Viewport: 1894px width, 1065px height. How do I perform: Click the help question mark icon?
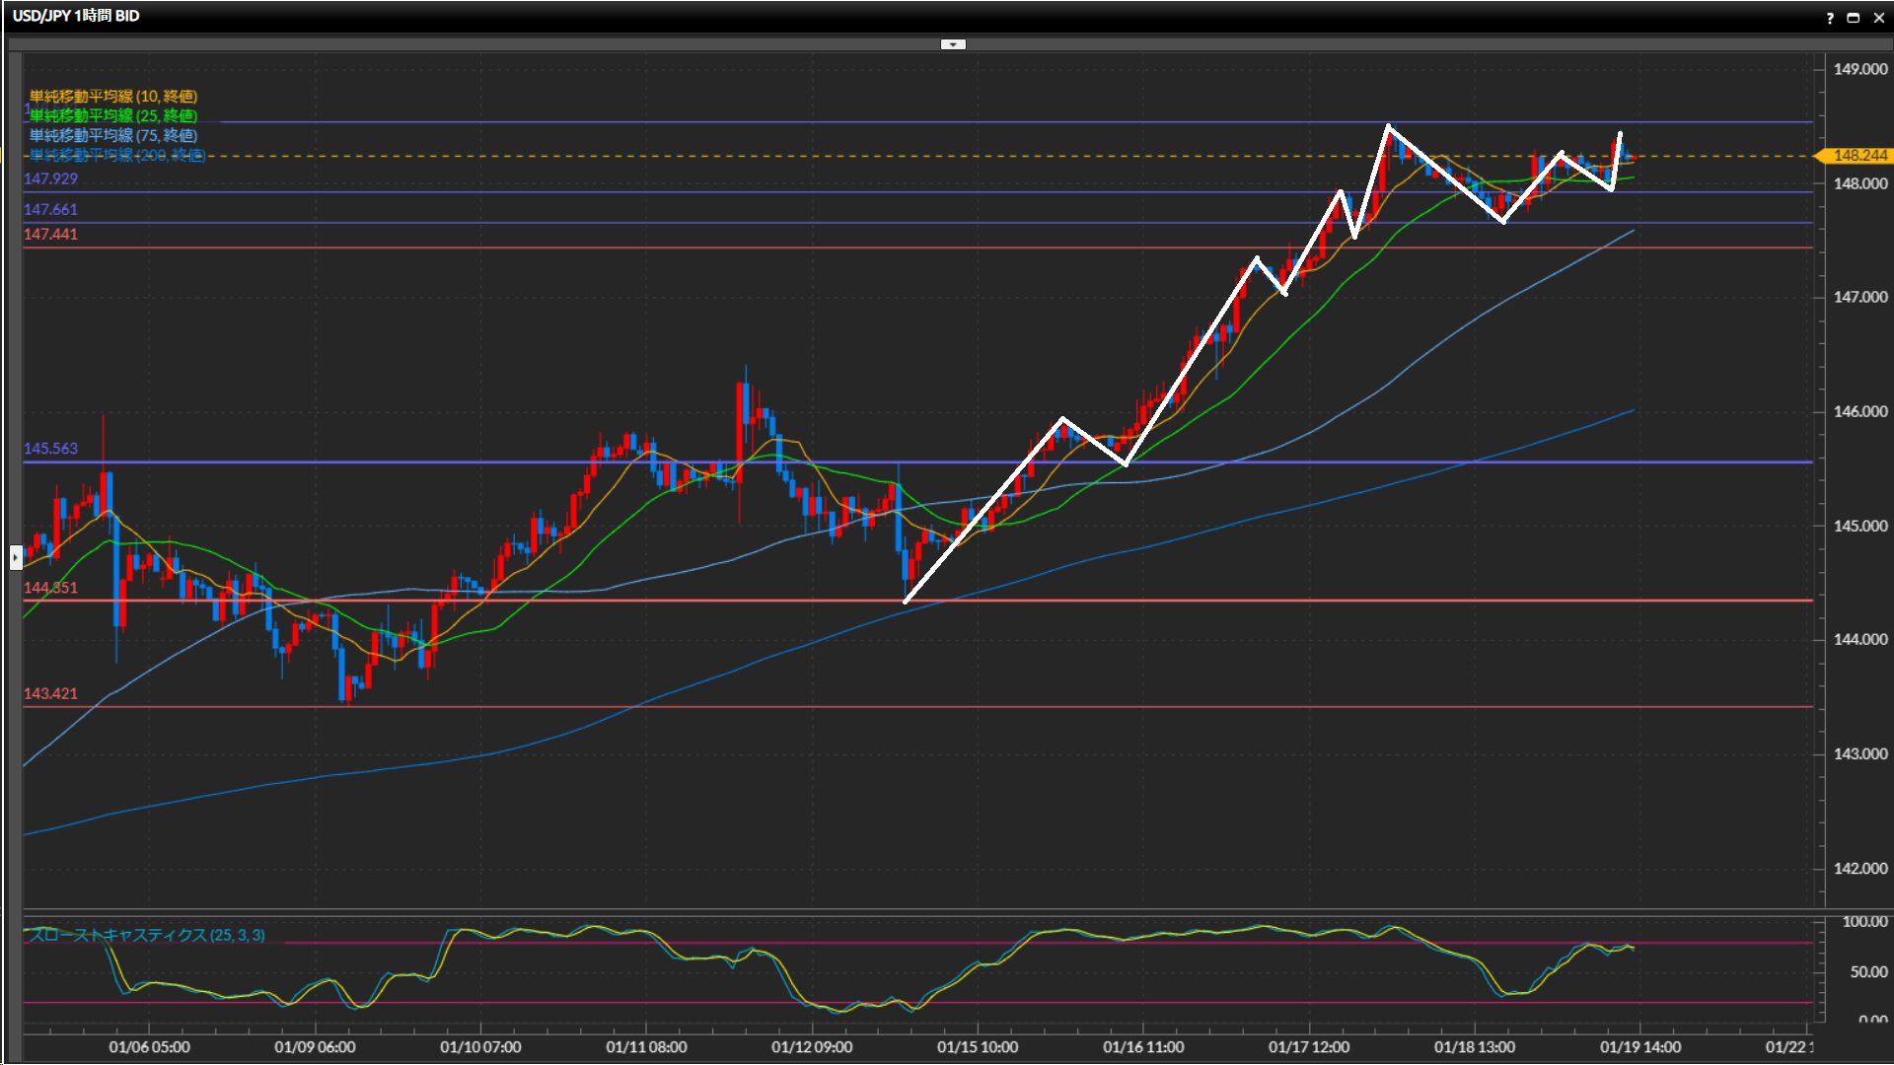(1830, 18)
